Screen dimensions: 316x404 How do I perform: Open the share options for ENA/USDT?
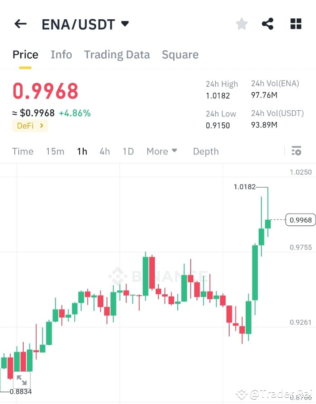268,24
